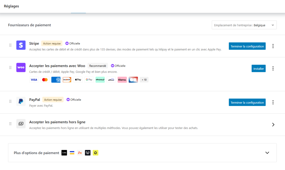The image size is (285, 170).
Task: Click the American Express icon
Action: click(56, 80)
